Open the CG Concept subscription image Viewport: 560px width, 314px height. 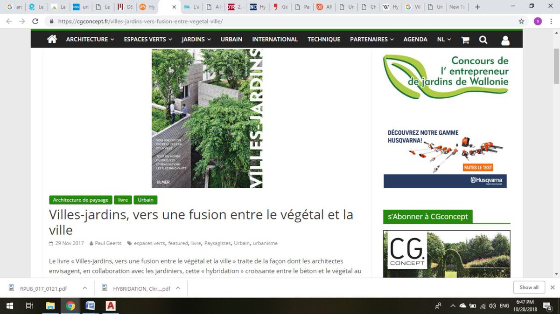tap(447, 254)
